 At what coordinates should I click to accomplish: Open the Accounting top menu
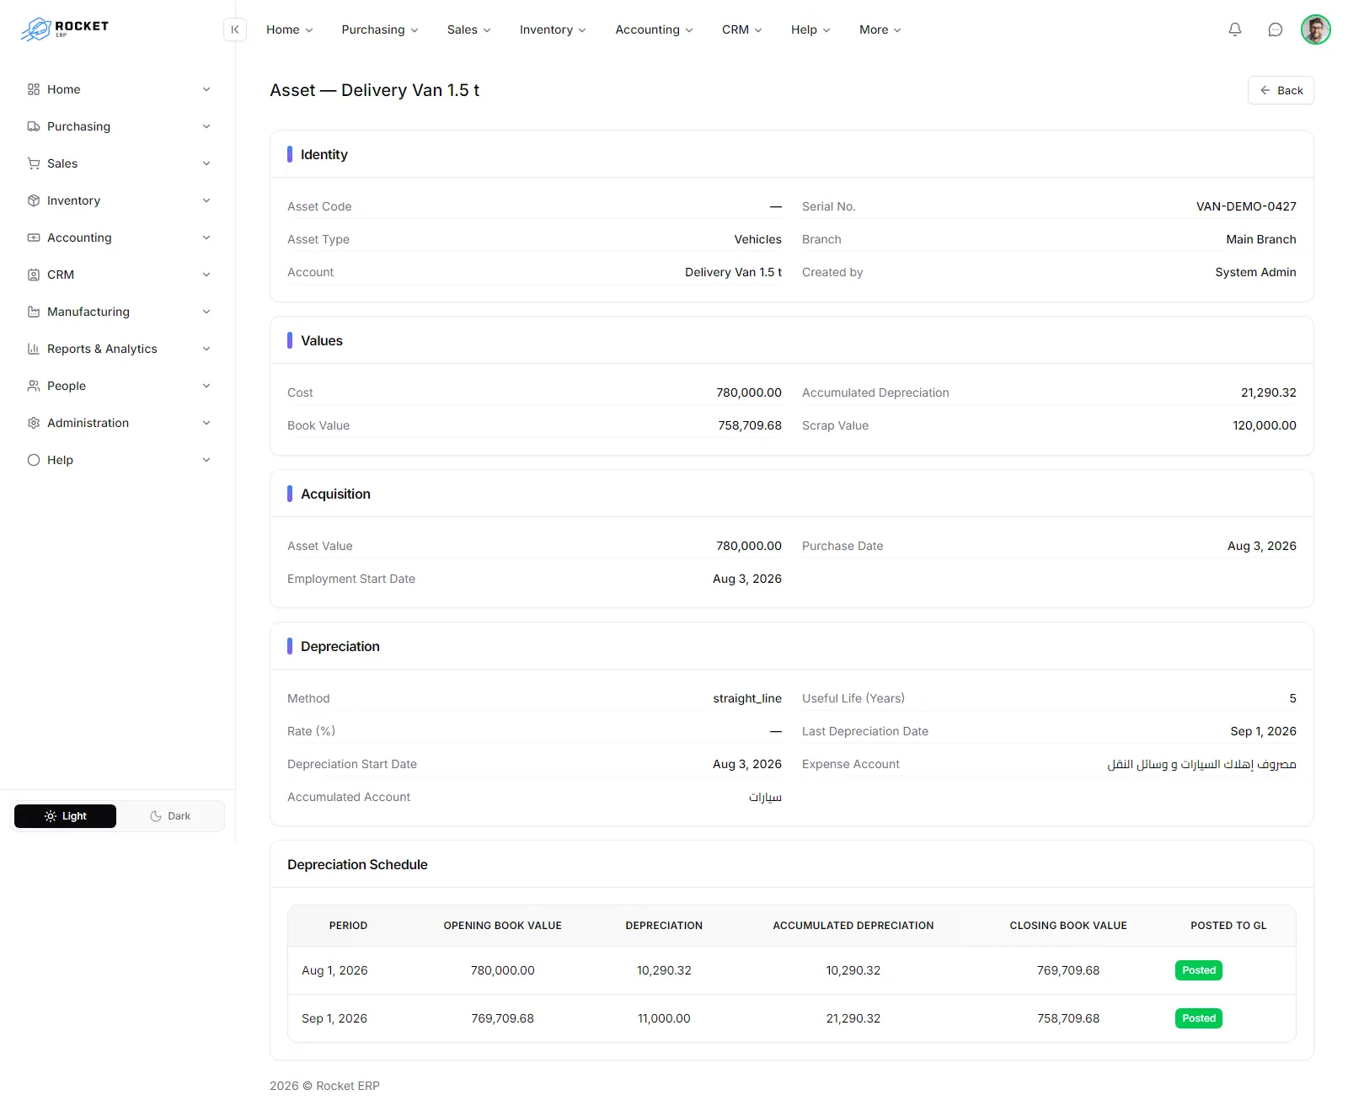click(655, 29)
